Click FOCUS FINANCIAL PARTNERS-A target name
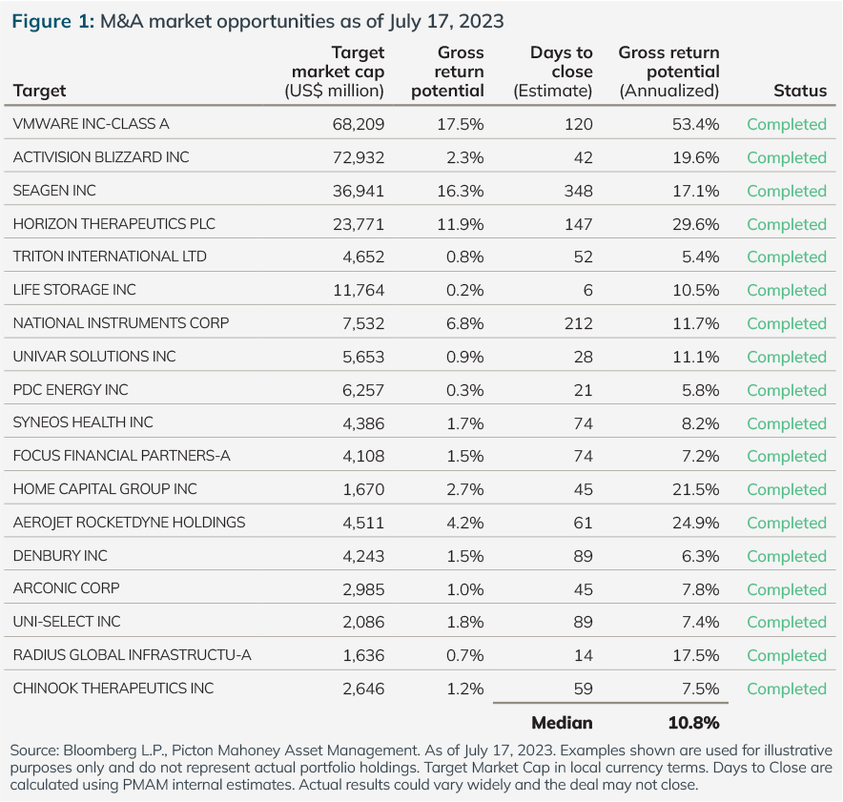Image resolution: width=843 pixels, height=802 pixels. click(121, 456)
